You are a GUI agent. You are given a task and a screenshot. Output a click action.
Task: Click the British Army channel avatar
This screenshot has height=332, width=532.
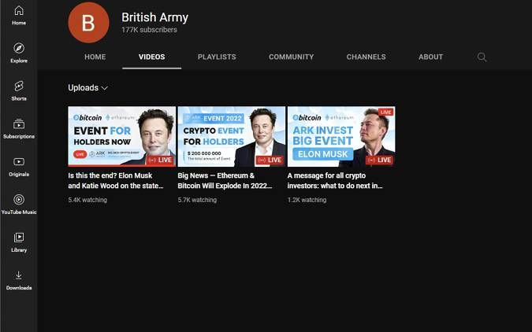click(88, 23)
